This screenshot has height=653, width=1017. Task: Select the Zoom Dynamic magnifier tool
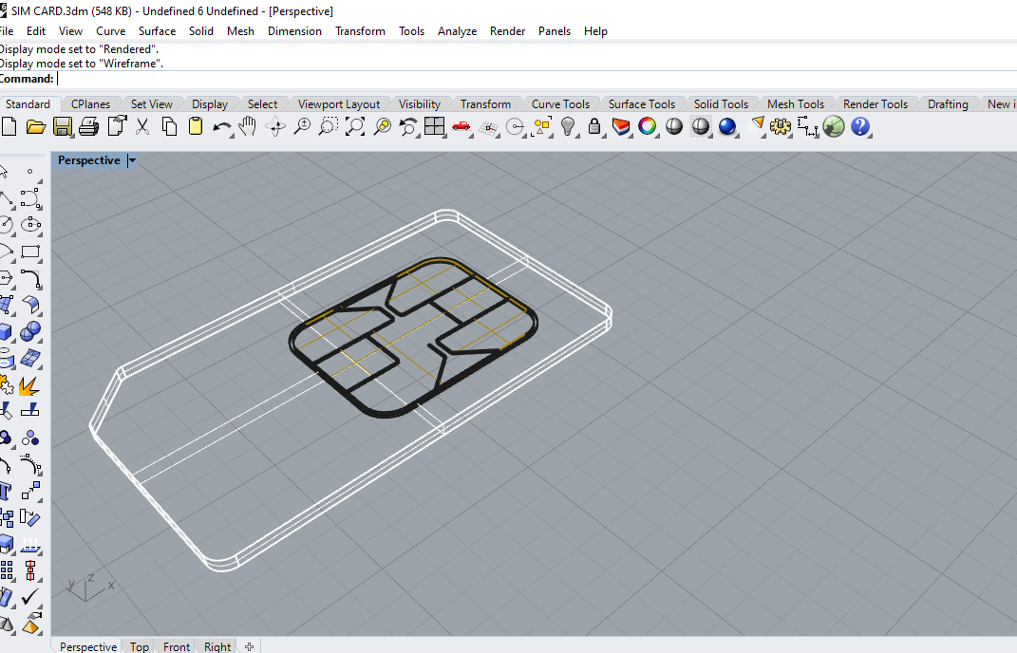pos(302,126)
